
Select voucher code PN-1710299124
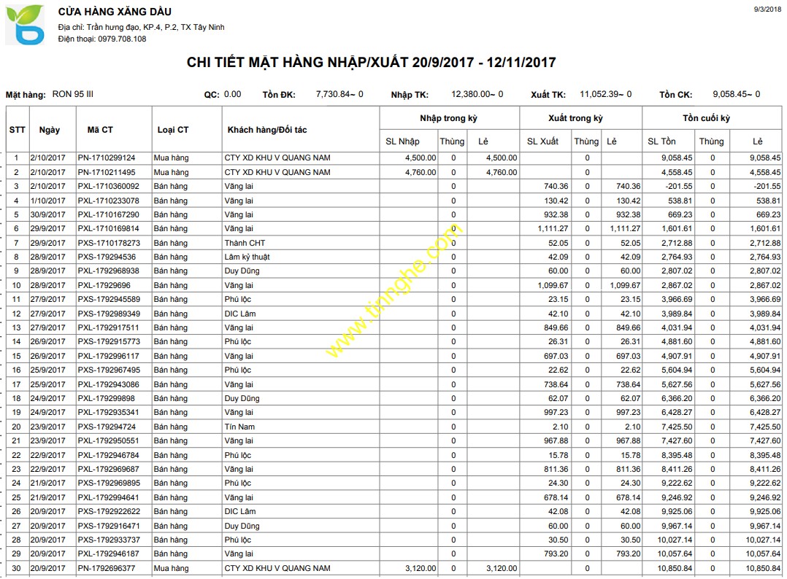click(x=107, y=158)
